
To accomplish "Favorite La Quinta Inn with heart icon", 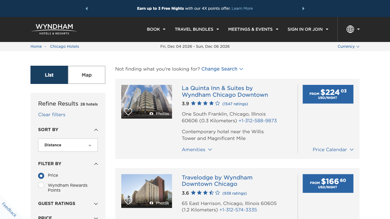I will (x=128, y=112).
